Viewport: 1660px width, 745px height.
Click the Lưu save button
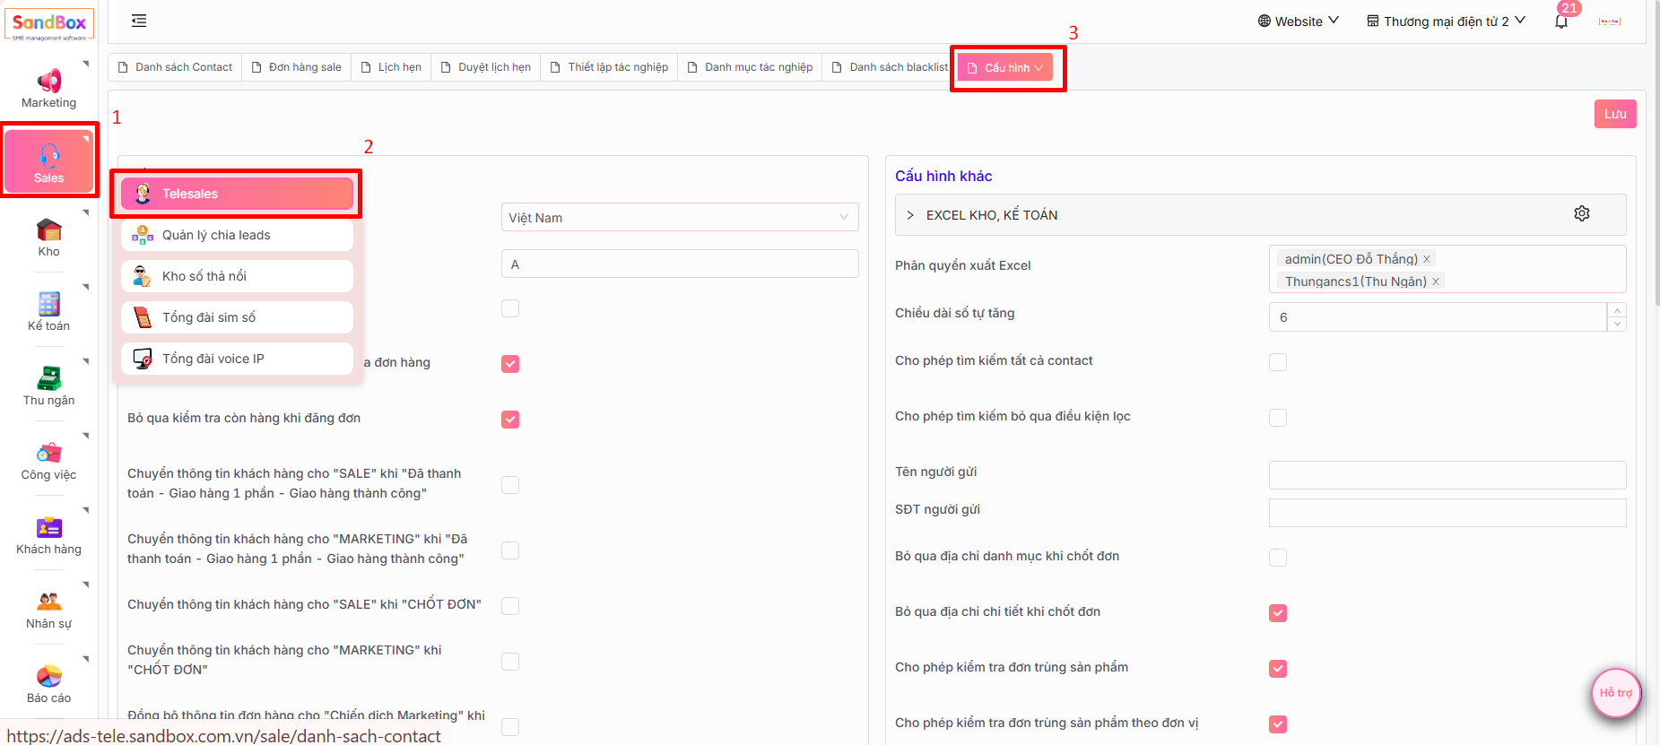pos(1614,114)
